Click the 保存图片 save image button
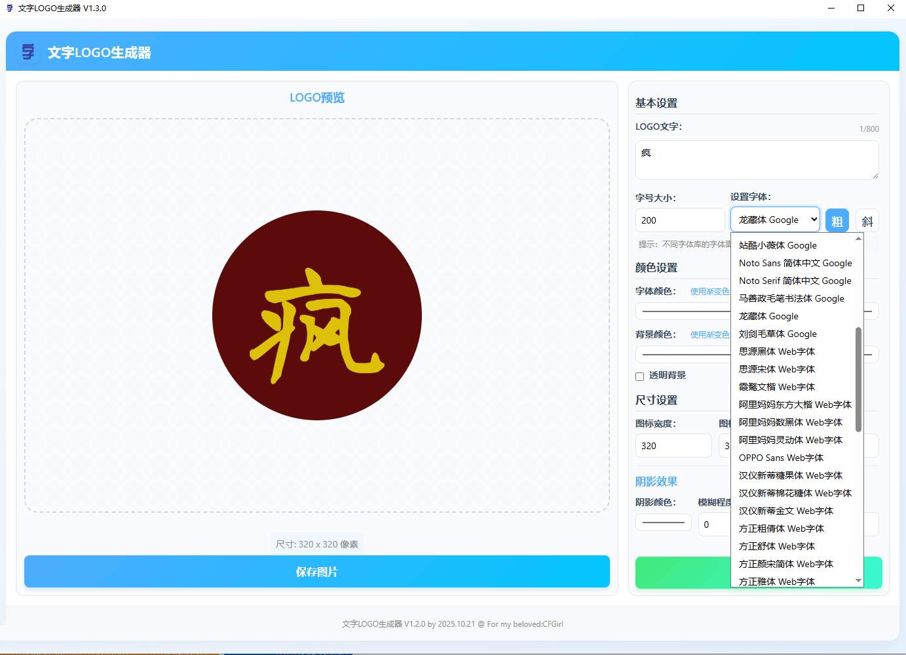This screenshot has width=906, height=655. (316, 571)
